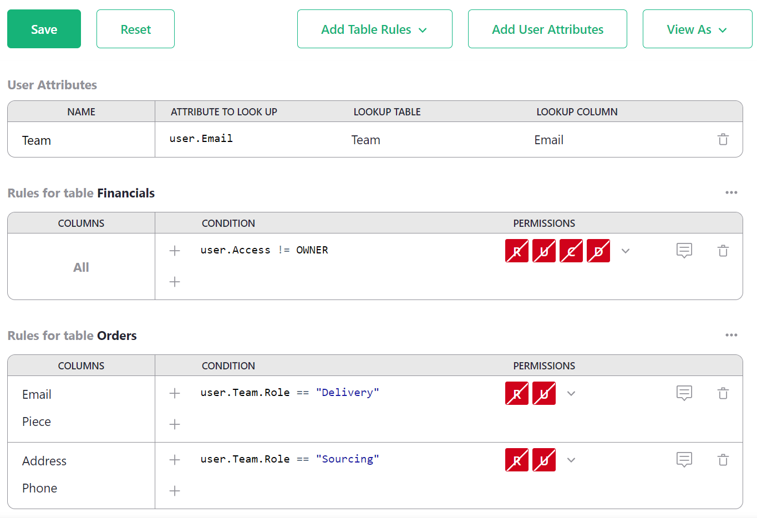Toggle Delete permission on Financials rule
The image size is (757, 518).
pyautogui.click(x=598, y=251)
